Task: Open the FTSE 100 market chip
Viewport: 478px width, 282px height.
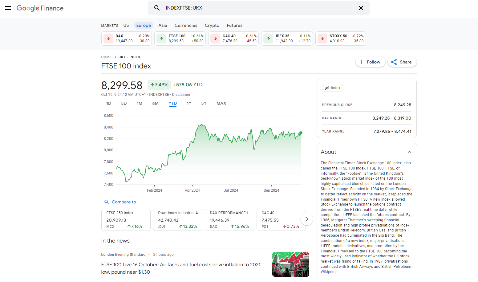Action: click(x=180, y=39)
